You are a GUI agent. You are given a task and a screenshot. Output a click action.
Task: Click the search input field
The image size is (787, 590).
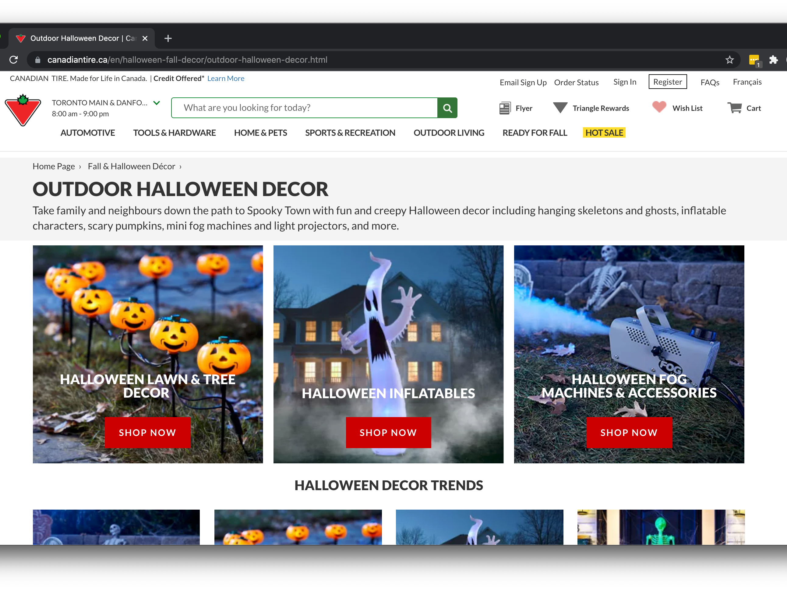coord(304,108)
